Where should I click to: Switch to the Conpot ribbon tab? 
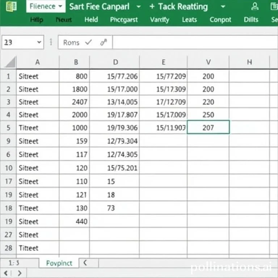(x=220, y=20)
